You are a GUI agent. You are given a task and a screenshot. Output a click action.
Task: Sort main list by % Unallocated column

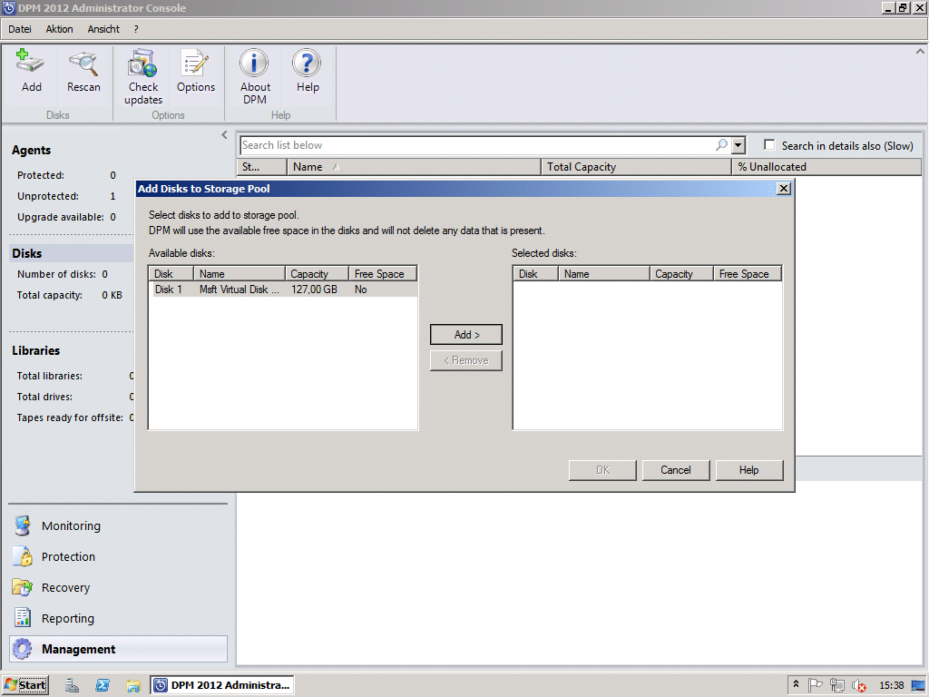click(x=826, y=167)
